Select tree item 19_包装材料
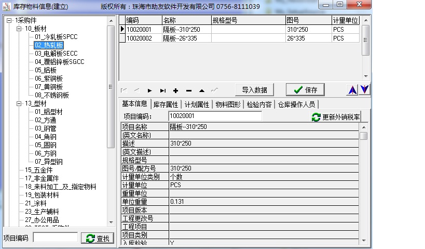Viewport: 425px width, 249px height. point(42,195)
